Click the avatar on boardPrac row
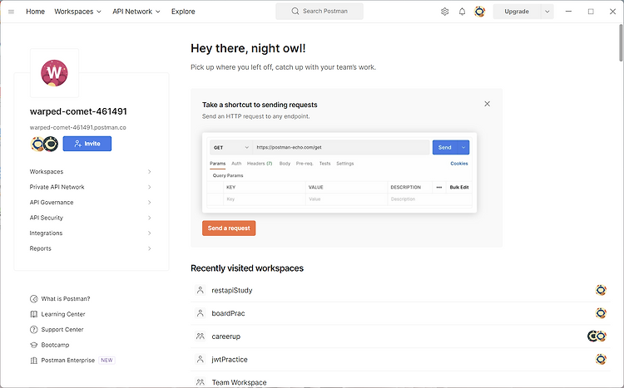The width and height of the screenshot is (624, 388). (601, 313)
